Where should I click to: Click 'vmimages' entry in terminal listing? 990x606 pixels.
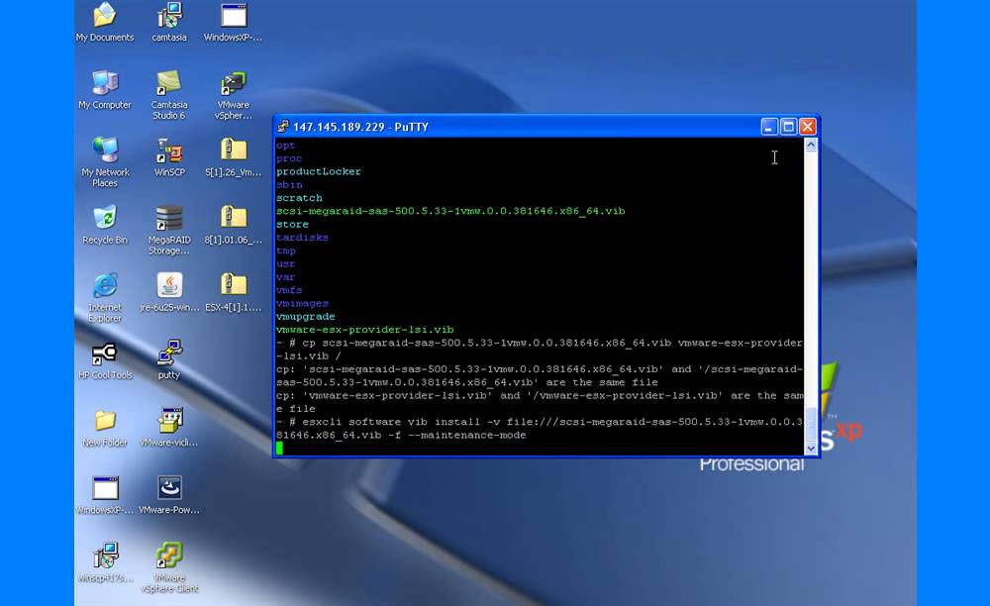(x=302, y=303)
